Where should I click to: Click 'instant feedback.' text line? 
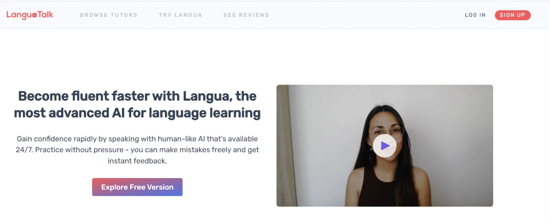pyautogui.click(x=137, y=161)
